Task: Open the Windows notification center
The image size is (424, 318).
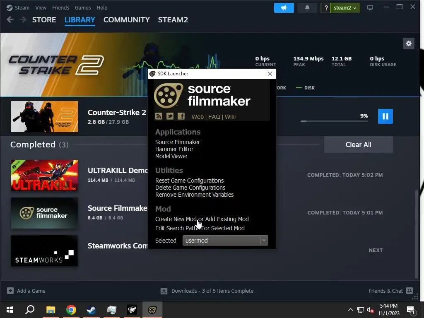Action: tap(411, 310)
